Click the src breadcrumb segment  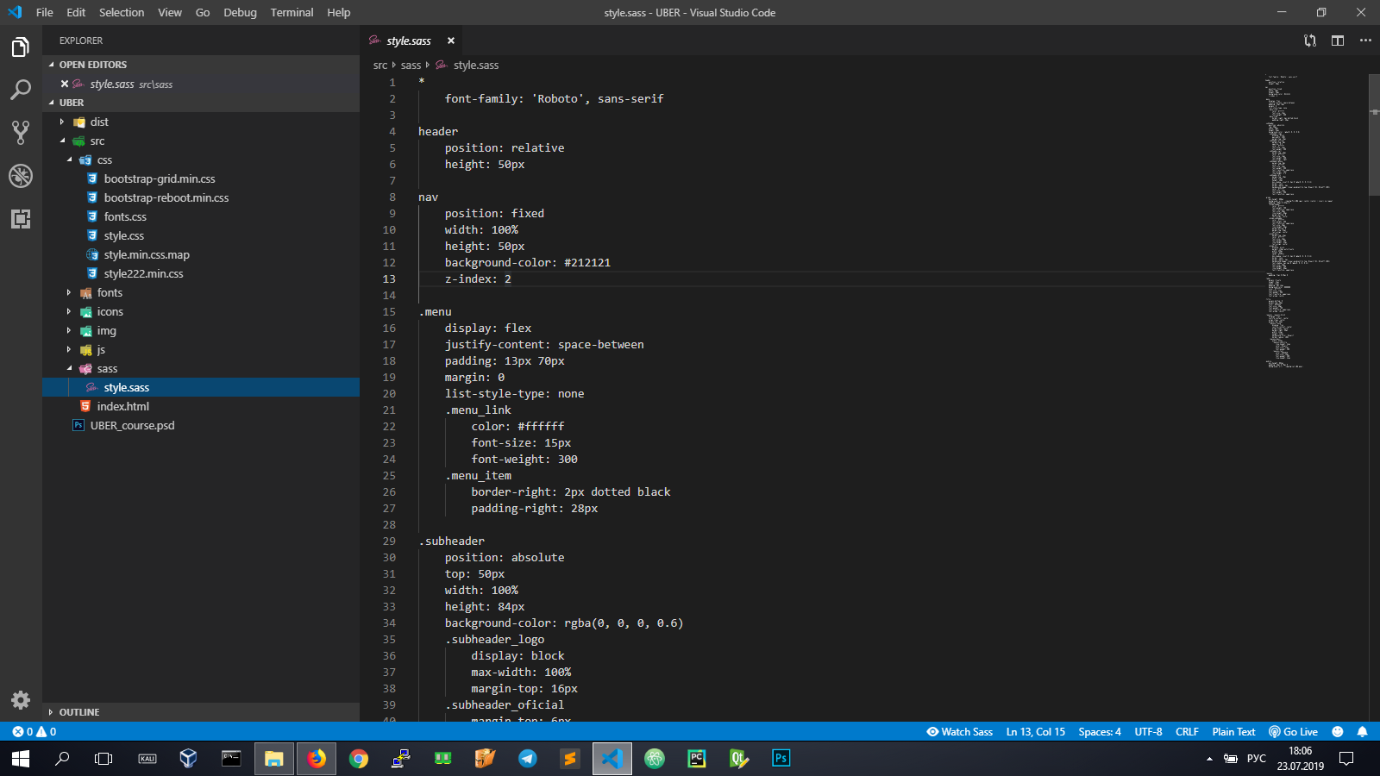point(380,65)
